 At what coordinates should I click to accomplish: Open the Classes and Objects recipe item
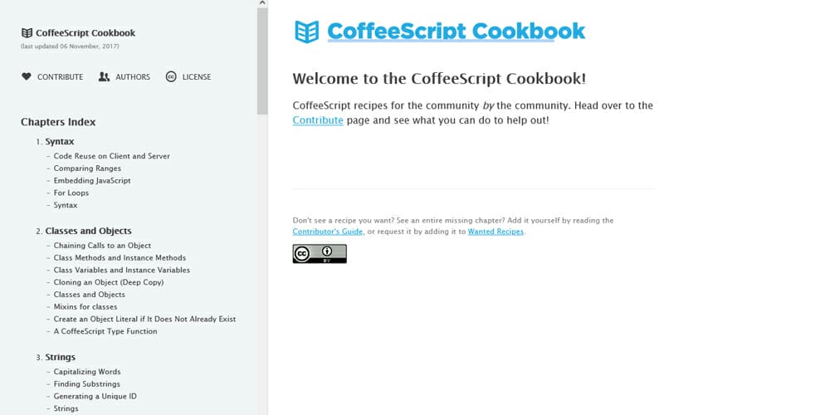pyautogui.click(x=90, y=295)
